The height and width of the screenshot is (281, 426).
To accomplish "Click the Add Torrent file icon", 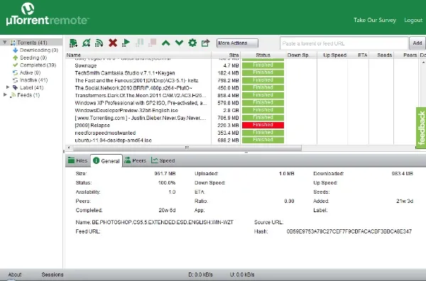I will tap(73, 43).
